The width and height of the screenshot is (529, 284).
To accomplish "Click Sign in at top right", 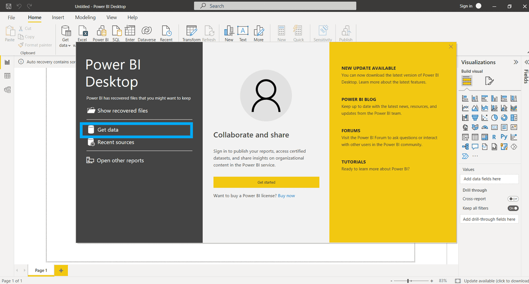I will pos(466,6).
